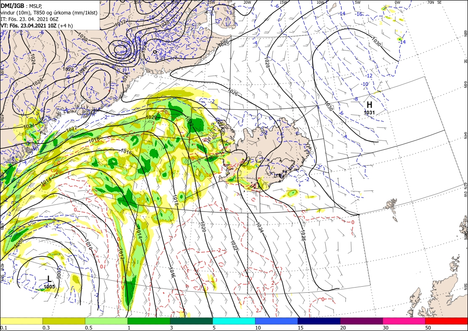Click the "15" legend value

click(300, 328)
